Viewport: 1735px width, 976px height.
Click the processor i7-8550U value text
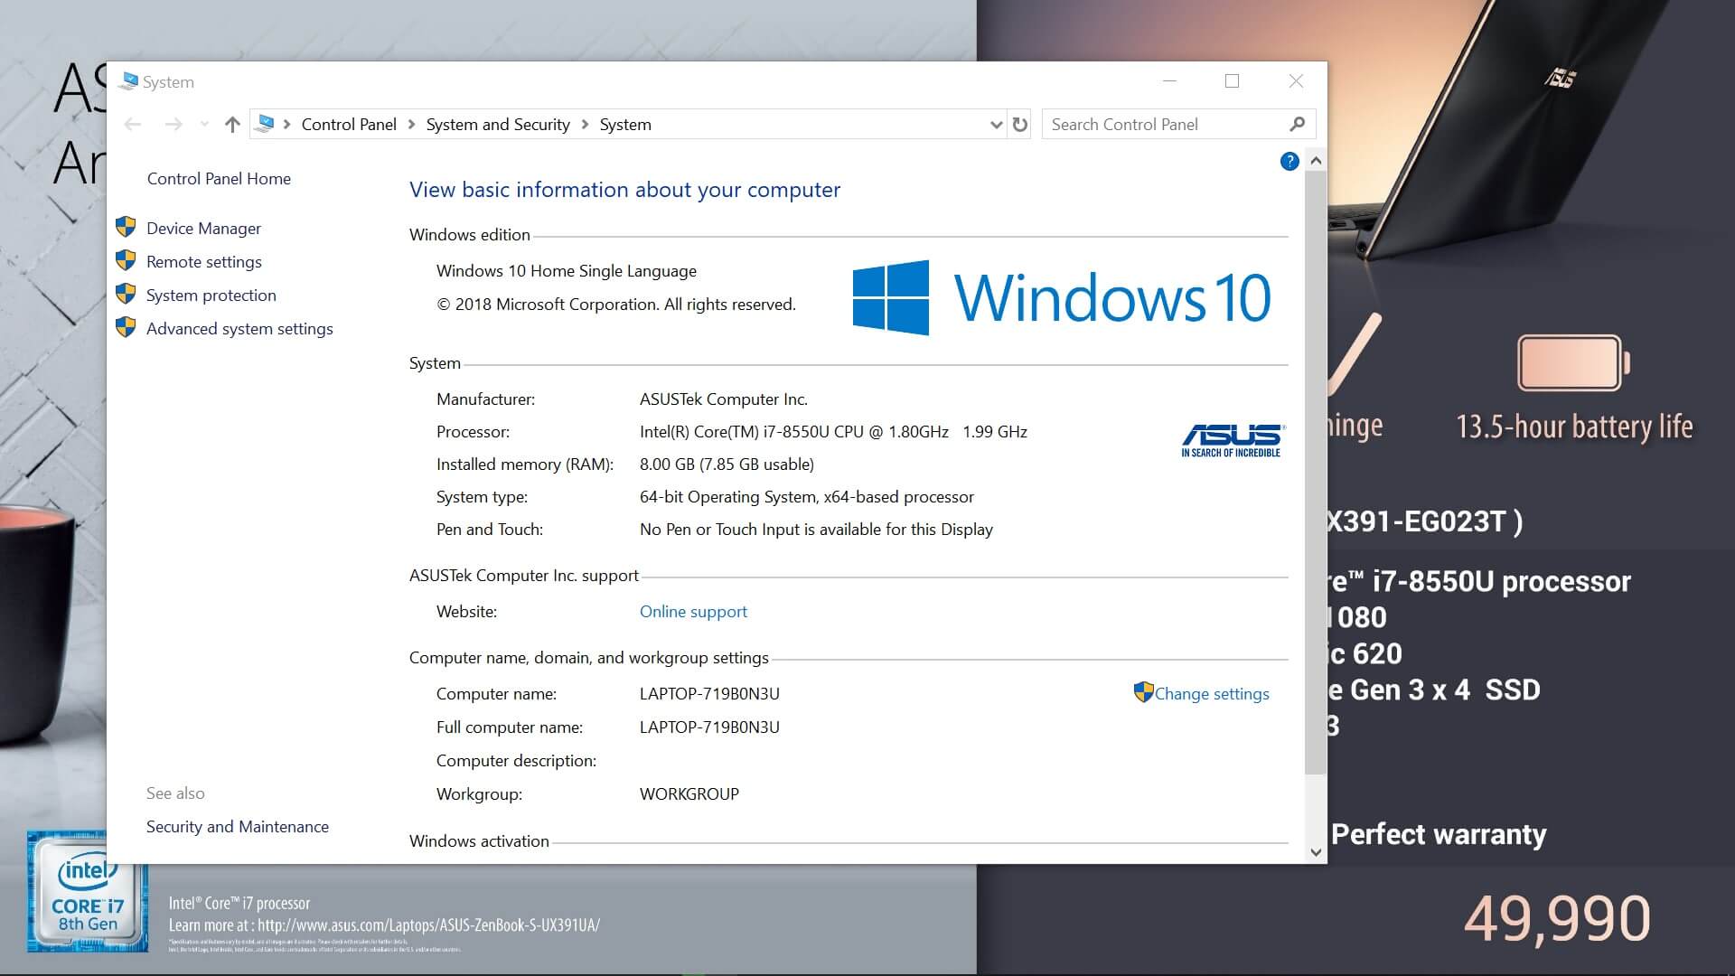pyautogui.click(x=833, y=432)
